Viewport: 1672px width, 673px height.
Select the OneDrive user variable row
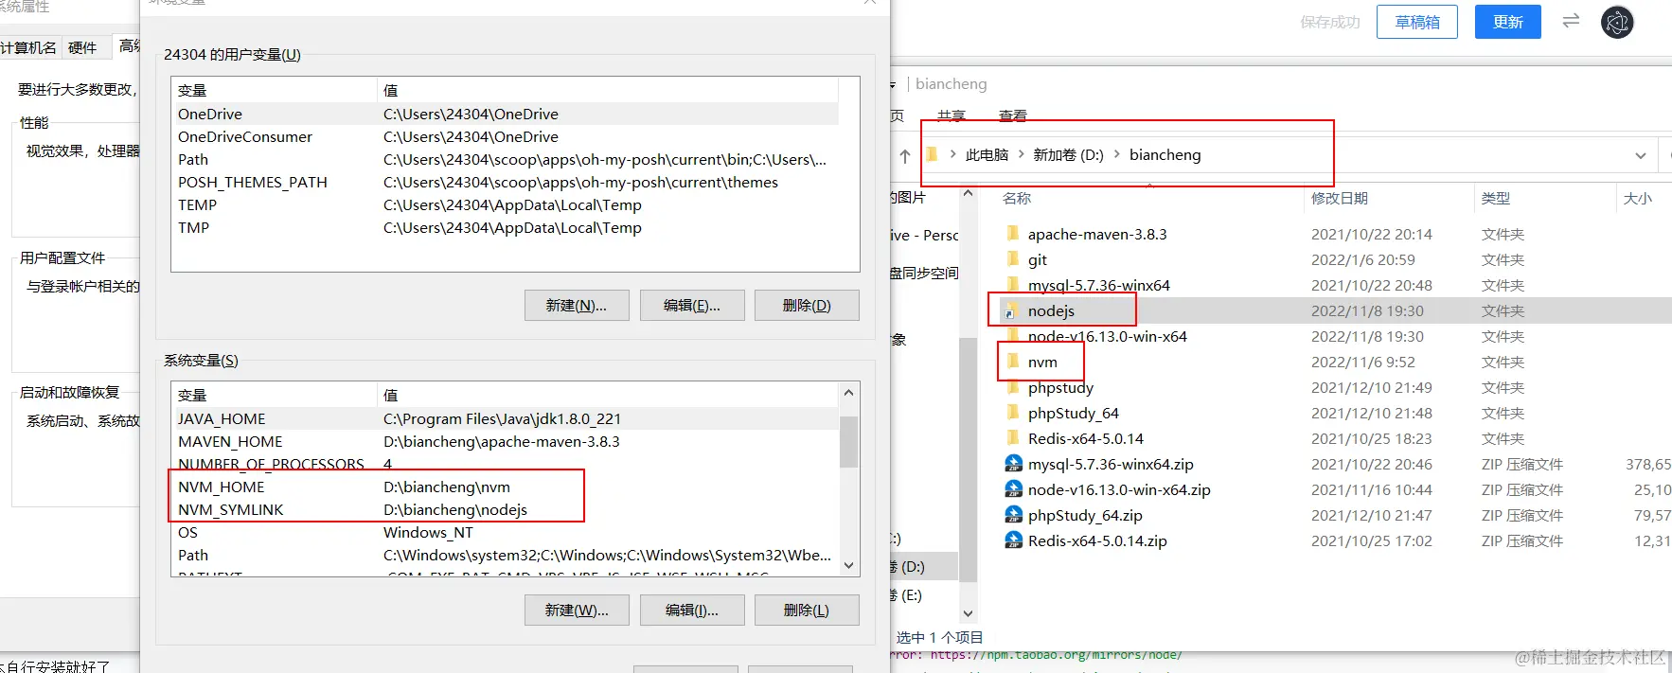tap(507, 114)
